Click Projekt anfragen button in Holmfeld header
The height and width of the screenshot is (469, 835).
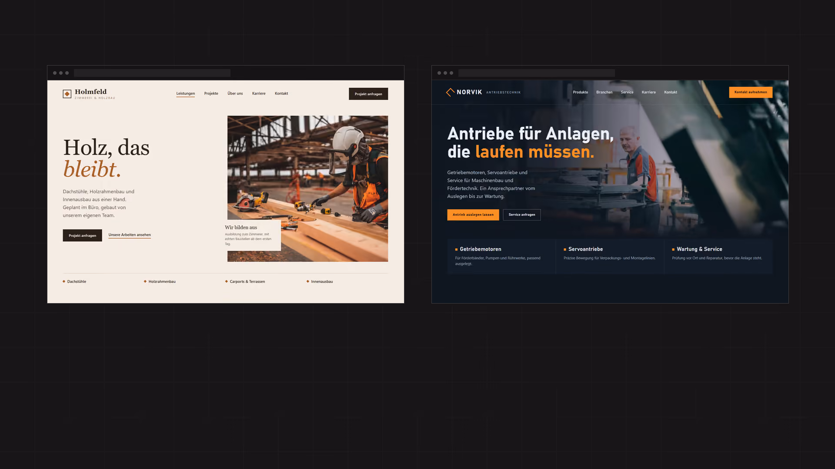368,94
